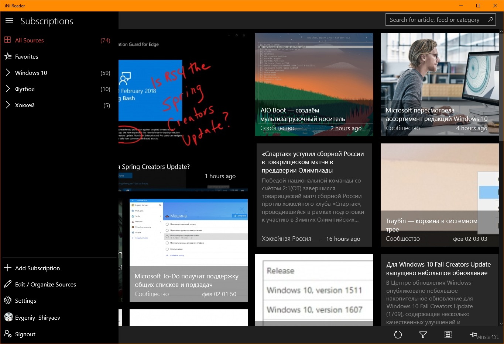The image size is (504, 344).
Task: Click the (74) All Sources count
Action: tap(105, 41)
